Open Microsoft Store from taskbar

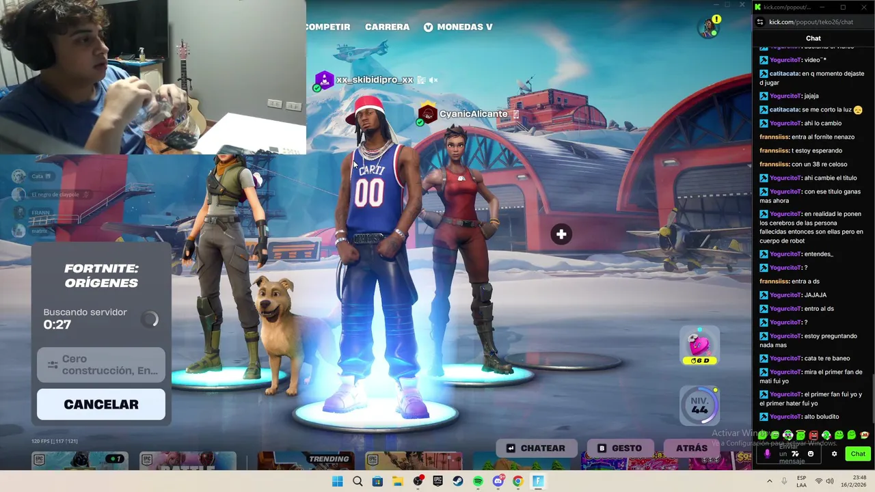click(377, 482)
